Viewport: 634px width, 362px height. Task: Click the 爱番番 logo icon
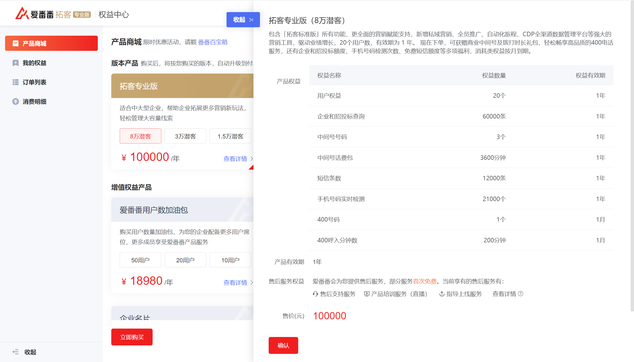pyautogui.click(x=22, y=13)
